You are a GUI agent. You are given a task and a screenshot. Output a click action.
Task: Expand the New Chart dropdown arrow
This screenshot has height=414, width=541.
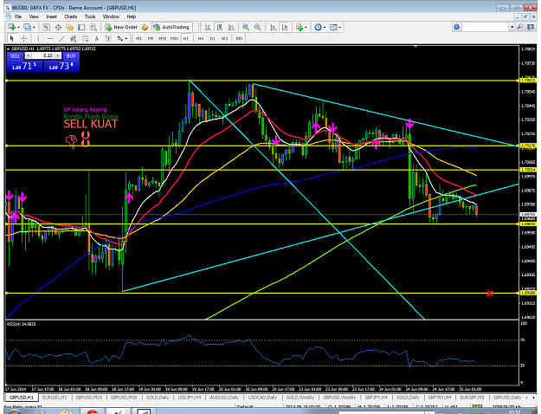(x=18, y=27)
